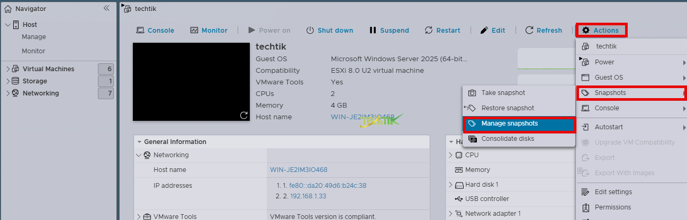Click the Take snapshot camera icon

point(473,93)
